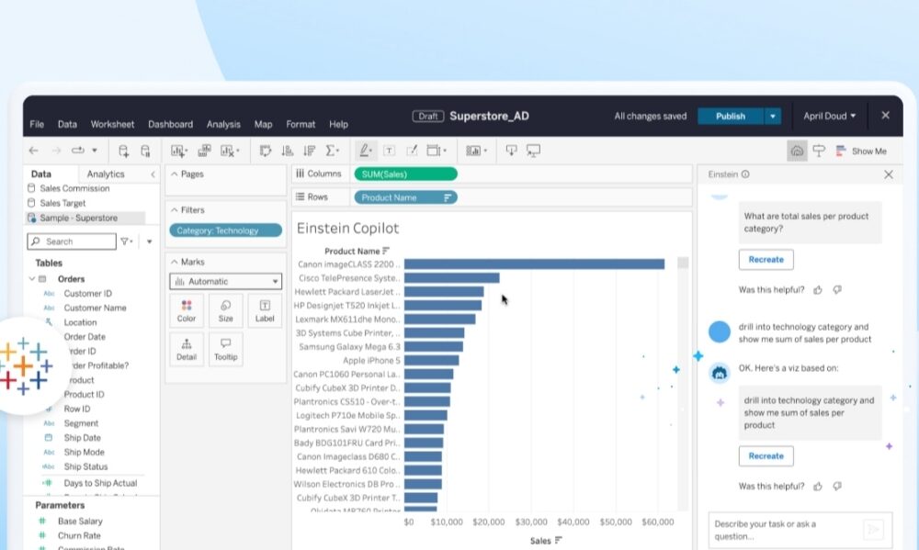Click thumbs down under the drill into technology answer
Screen dimensions: 919x550
837,486
